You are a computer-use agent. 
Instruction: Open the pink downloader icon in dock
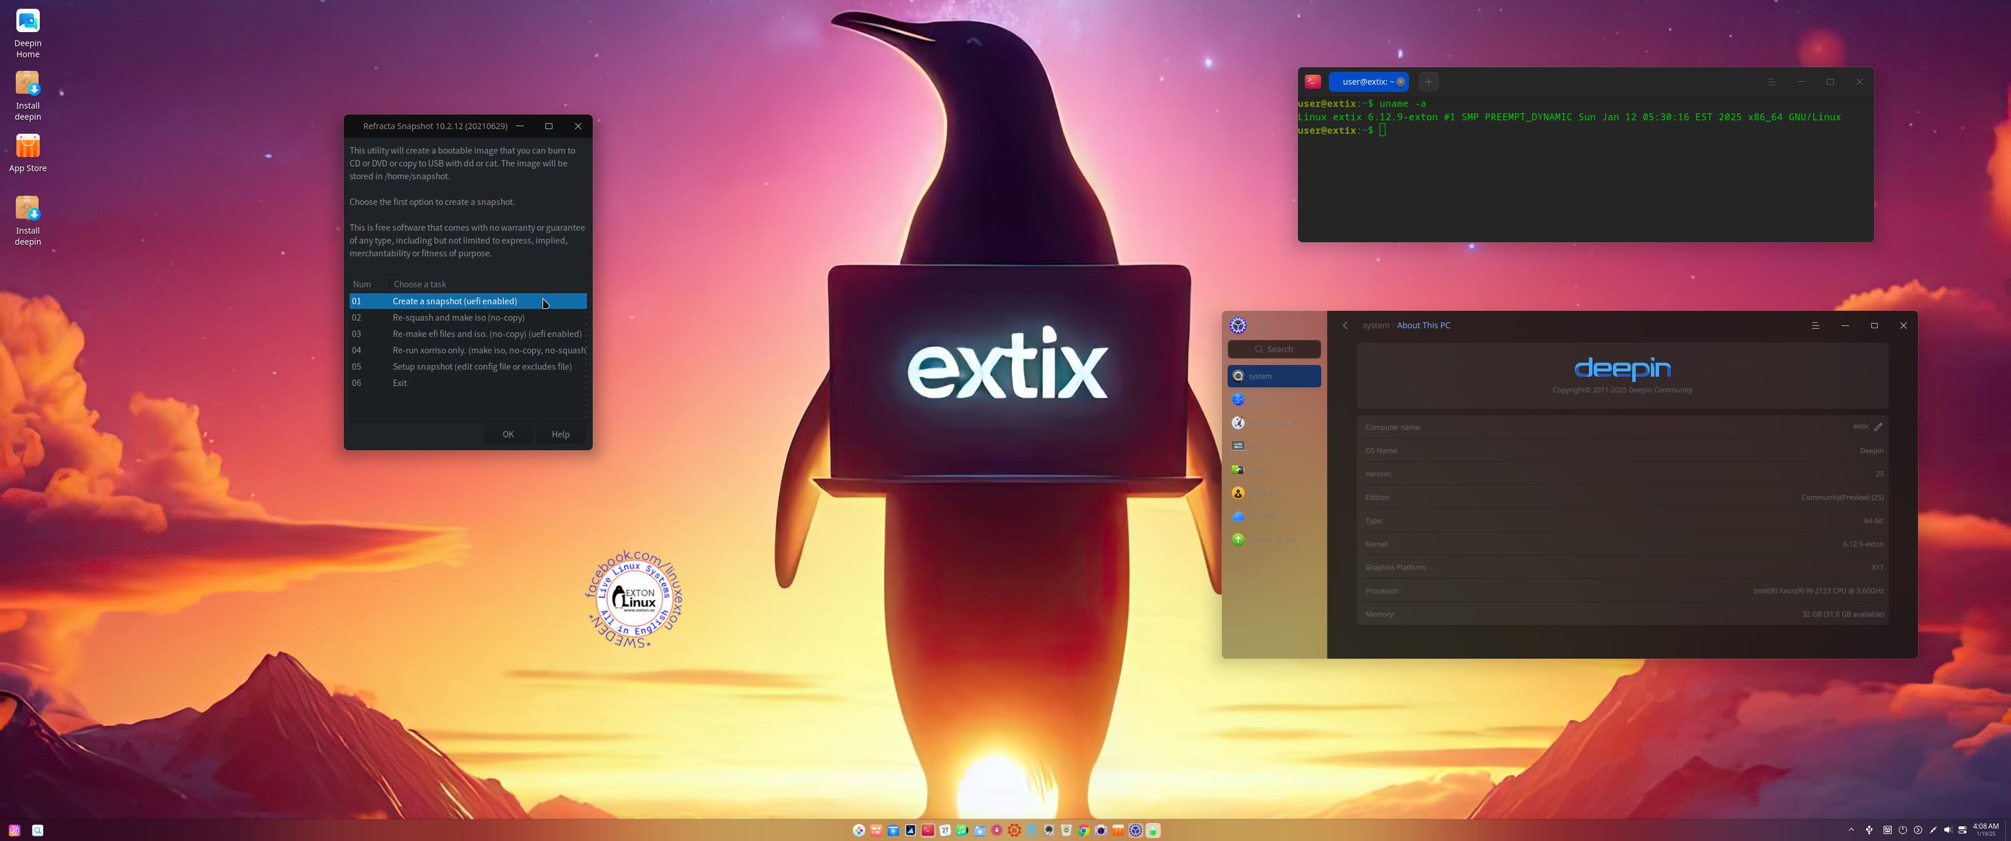point(997,830)
